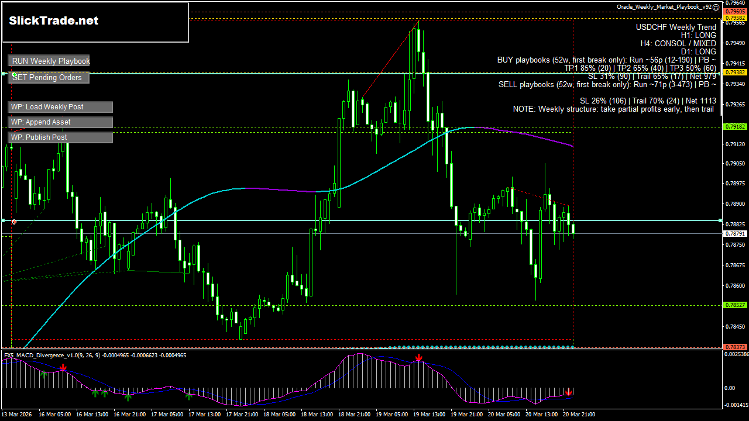Click the red 0.79605 price label
The image size is (749, 421).
tap(736, 11)
